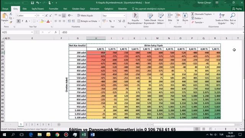Screen dimensions: 245x138
Task: Open the Temizle clear dropdown
Action: pos(198,23)
